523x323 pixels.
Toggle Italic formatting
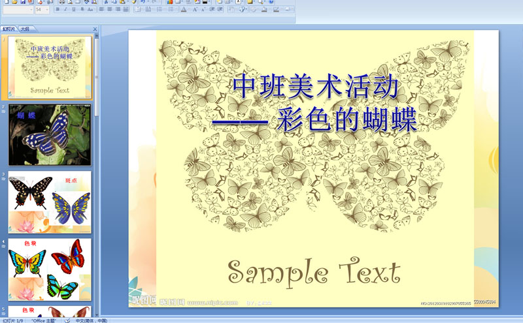coord(66,9)
